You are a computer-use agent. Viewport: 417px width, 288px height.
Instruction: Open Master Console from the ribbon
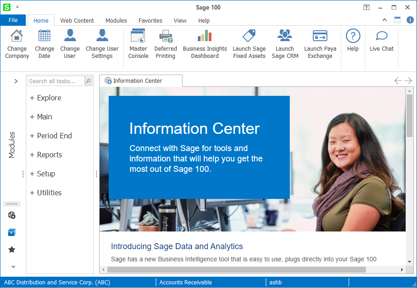pyautogui.click(x=138, y=36)
